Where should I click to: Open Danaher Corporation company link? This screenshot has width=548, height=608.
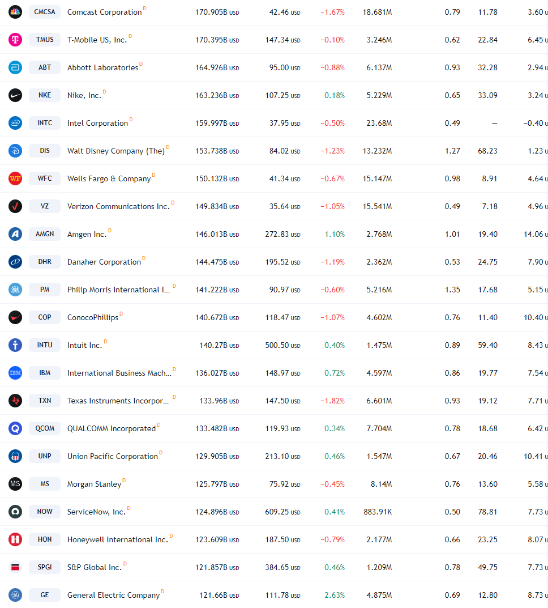point(104,262)
